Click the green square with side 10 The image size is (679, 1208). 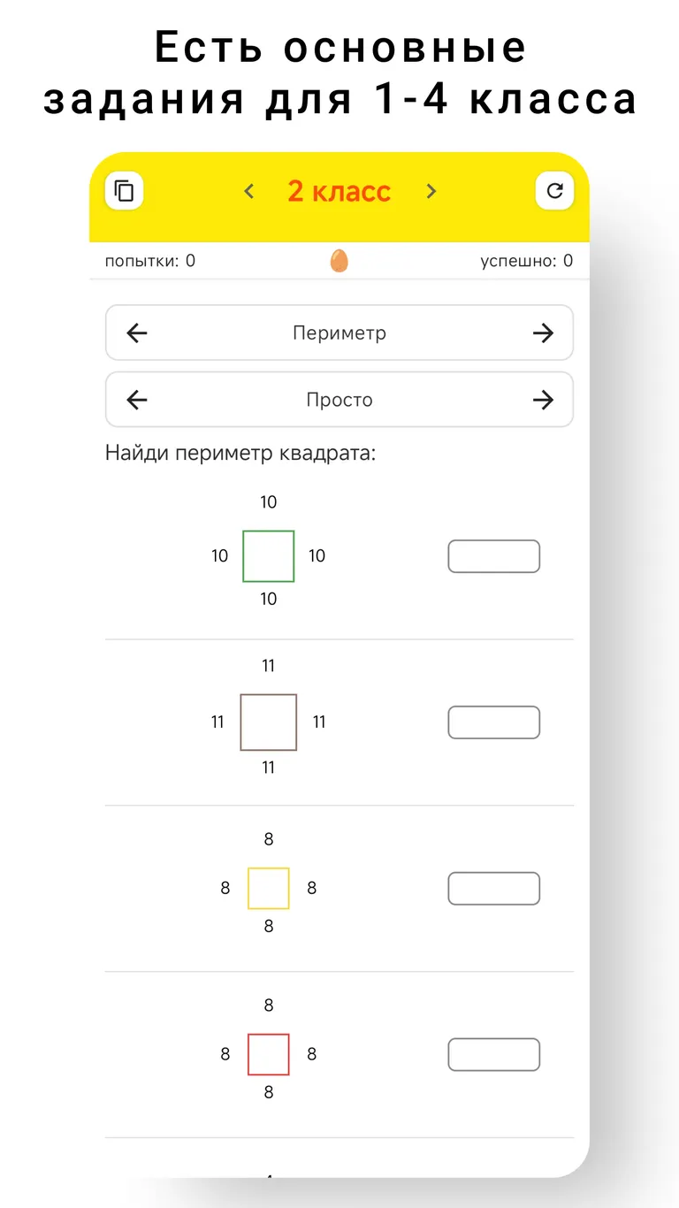pos(269,556)
